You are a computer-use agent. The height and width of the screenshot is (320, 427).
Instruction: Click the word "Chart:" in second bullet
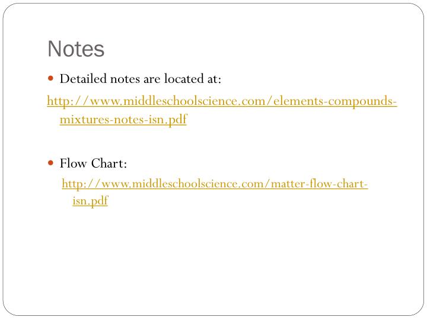(x=109, y=164)
